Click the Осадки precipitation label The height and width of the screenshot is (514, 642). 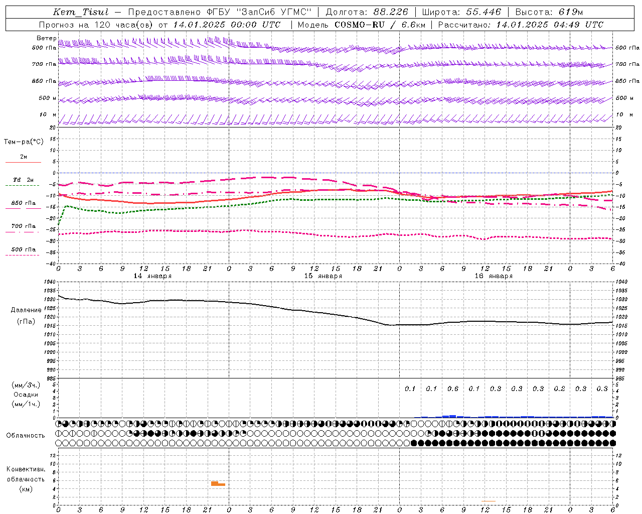click(x=26, y=395)
